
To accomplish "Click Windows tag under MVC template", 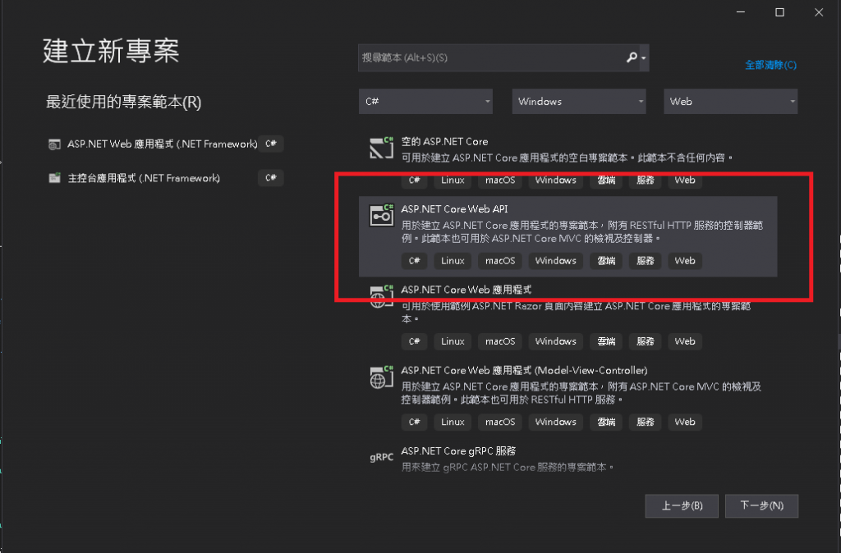I will [556, 422].
